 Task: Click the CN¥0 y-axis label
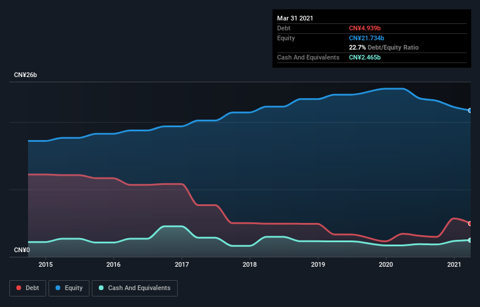tap(22, 250)
